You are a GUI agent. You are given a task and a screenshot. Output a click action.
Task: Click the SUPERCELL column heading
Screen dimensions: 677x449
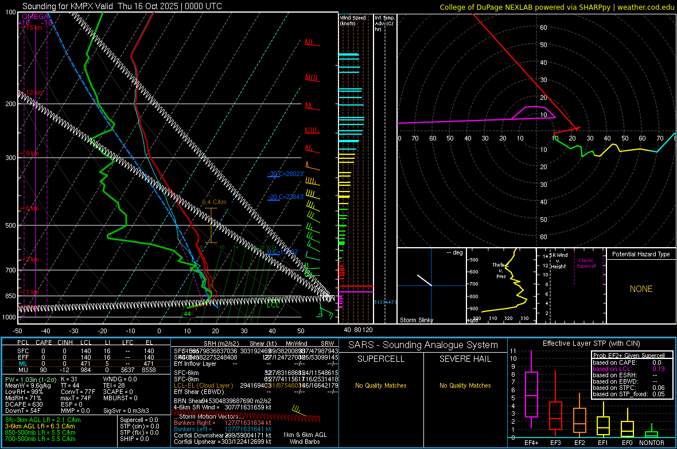tap(381, 359)
